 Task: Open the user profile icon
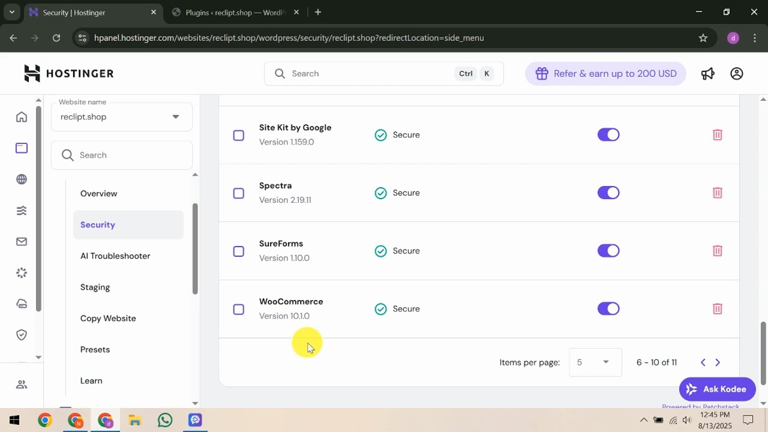737,73
